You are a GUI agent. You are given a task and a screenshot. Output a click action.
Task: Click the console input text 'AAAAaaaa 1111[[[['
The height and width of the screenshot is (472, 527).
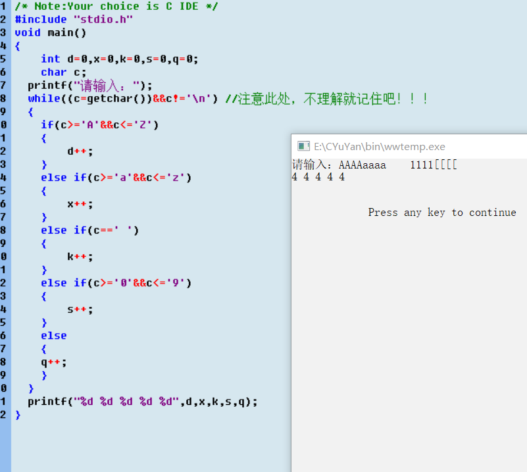pyautogui.click(x=398, y=165)
